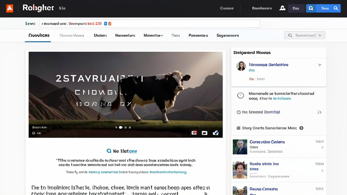
Task: Click the blue magnifier square beside the dark header button
Action: [311, 8]
